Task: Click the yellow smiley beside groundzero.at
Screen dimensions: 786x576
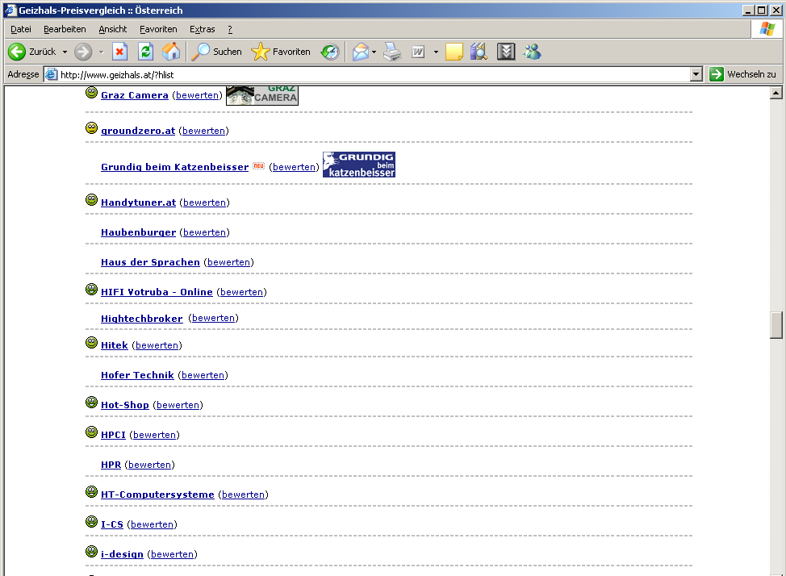Action: pyautogui.click(x=91, y=127)
